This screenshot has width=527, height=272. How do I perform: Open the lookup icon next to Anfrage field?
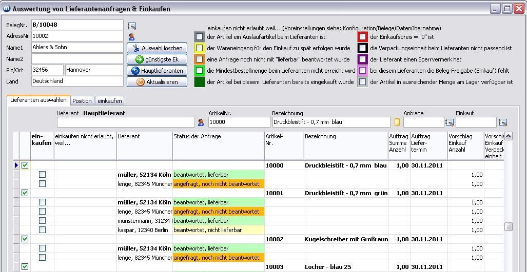[x=450, y=122]
